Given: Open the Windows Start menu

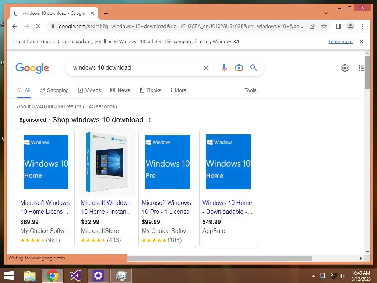Looking at the screenshot, I should (9, 276).
